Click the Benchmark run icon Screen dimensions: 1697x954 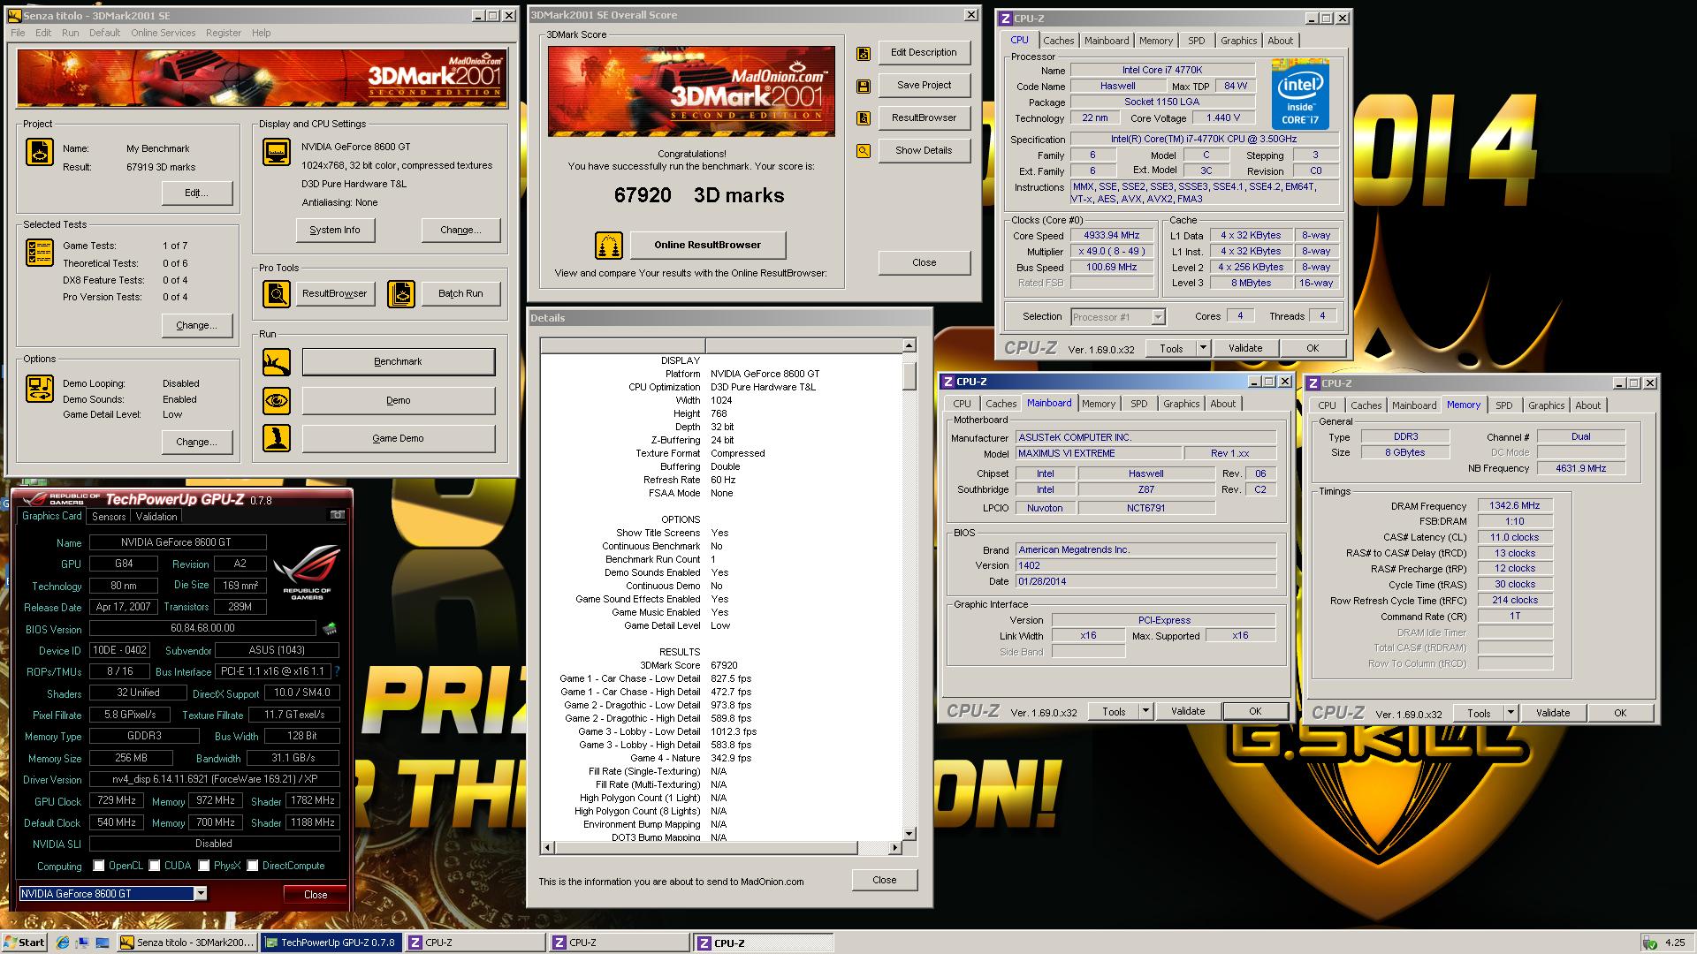coord(277,361)
